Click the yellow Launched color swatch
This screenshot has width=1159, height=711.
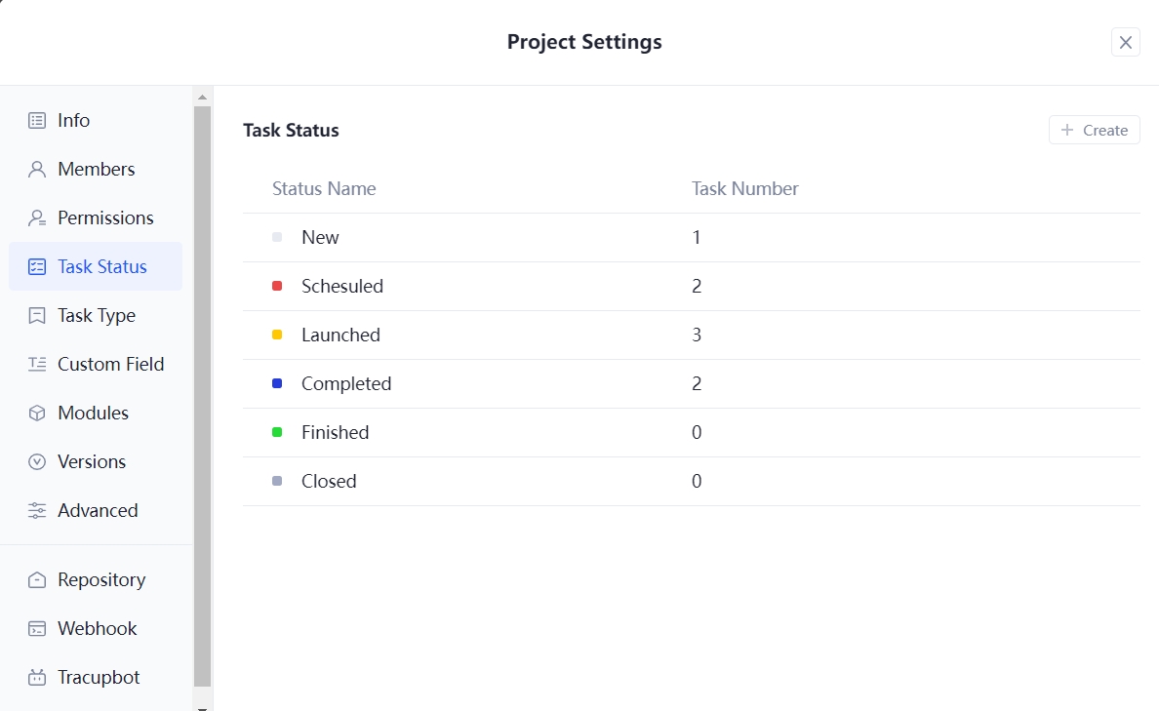pos(277,335)
